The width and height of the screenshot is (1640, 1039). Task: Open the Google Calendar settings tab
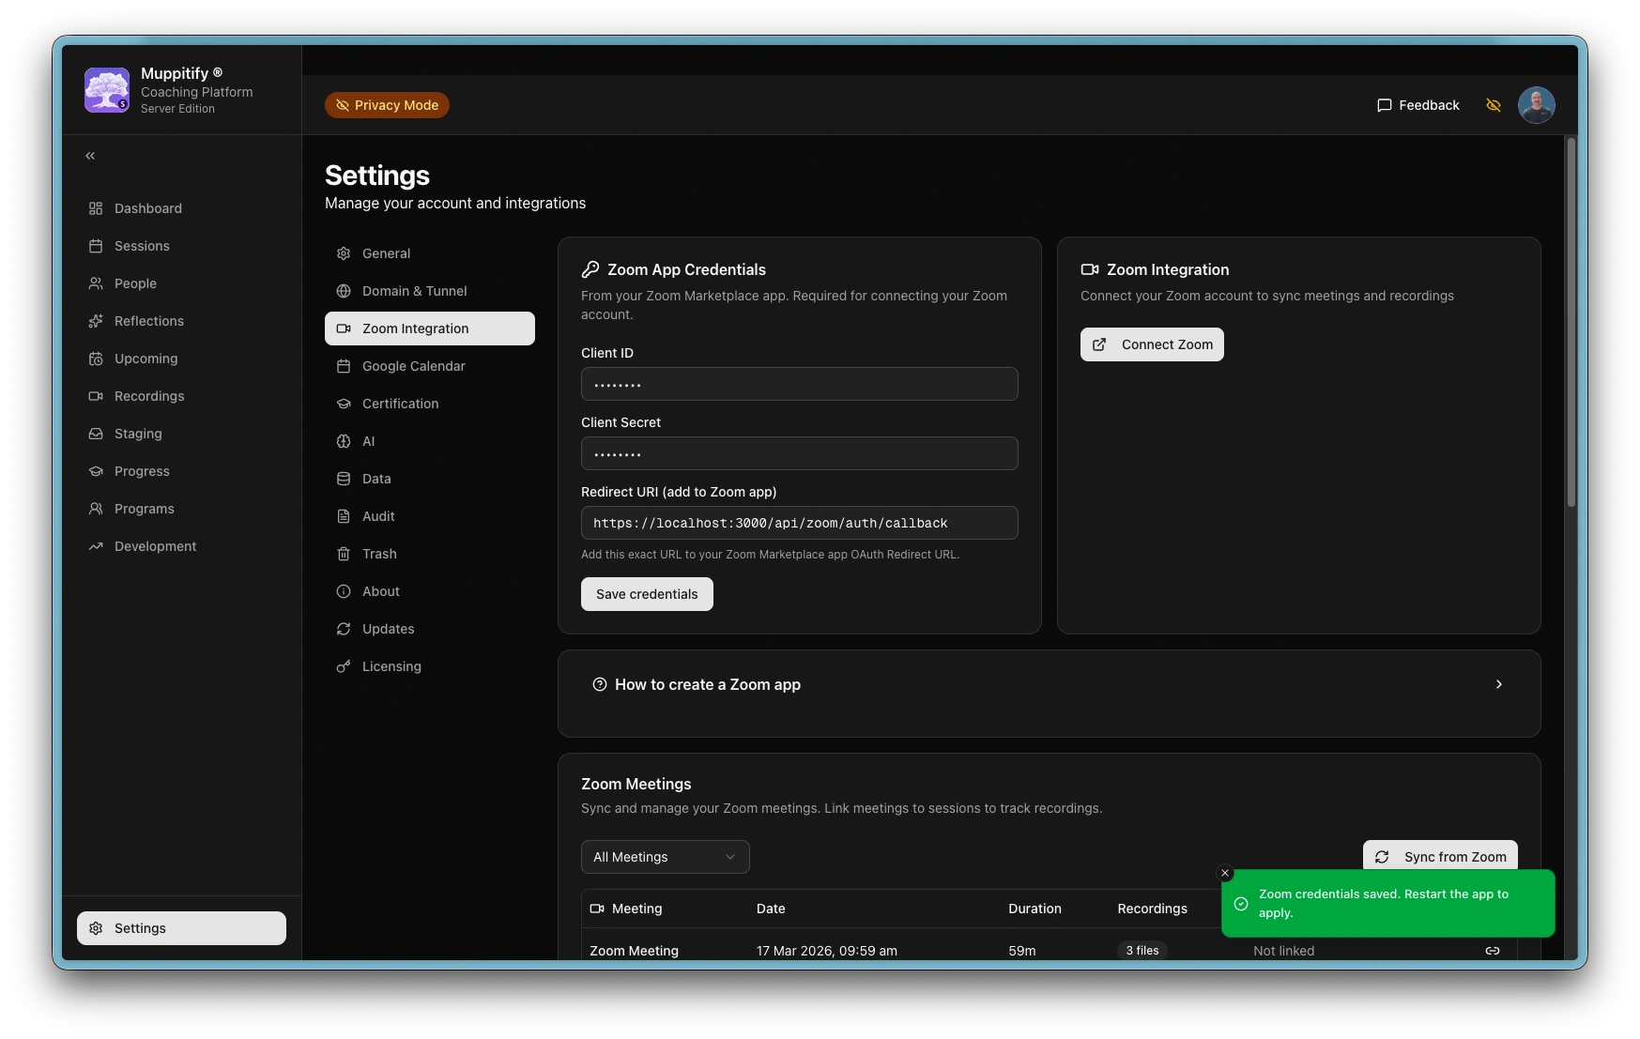click(413, 366)
